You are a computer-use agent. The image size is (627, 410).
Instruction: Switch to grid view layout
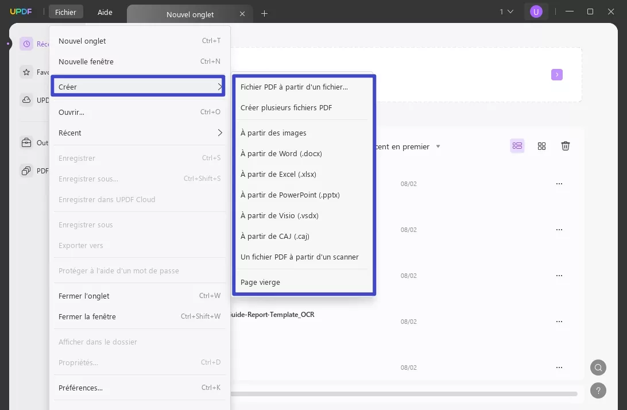(x=541, y=146)
